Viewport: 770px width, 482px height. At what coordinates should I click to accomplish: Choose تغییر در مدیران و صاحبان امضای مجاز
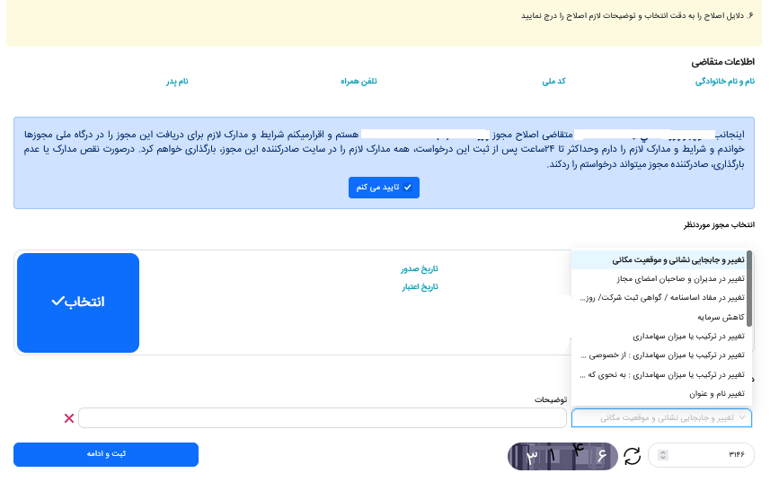(x=659, y=279)
